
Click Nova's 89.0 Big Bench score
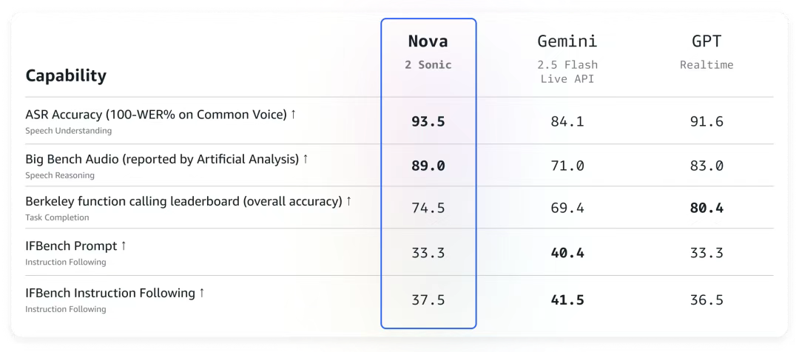(x=428, y=166)
